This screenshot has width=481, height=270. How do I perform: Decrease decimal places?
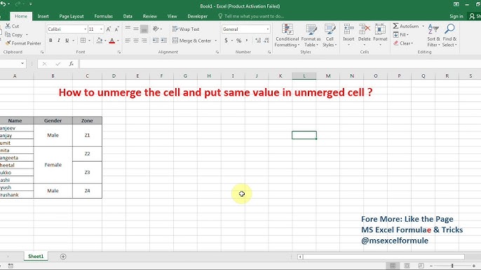[x=266, y=41]
